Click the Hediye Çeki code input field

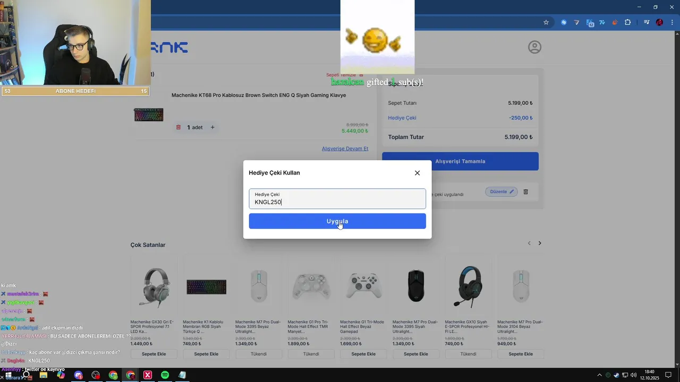tap(337, 199)
